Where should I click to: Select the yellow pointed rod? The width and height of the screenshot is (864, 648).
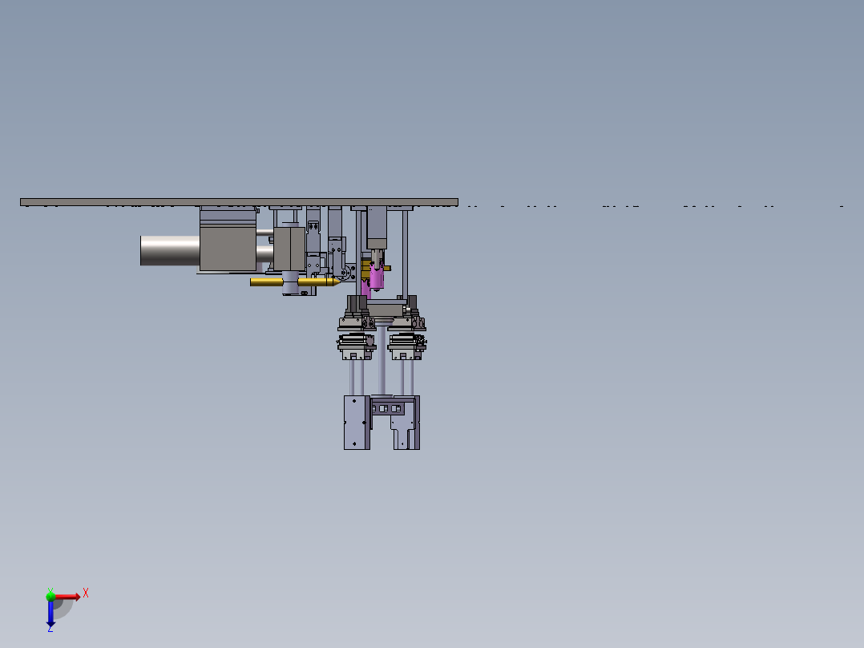click(x=295, y=281)
